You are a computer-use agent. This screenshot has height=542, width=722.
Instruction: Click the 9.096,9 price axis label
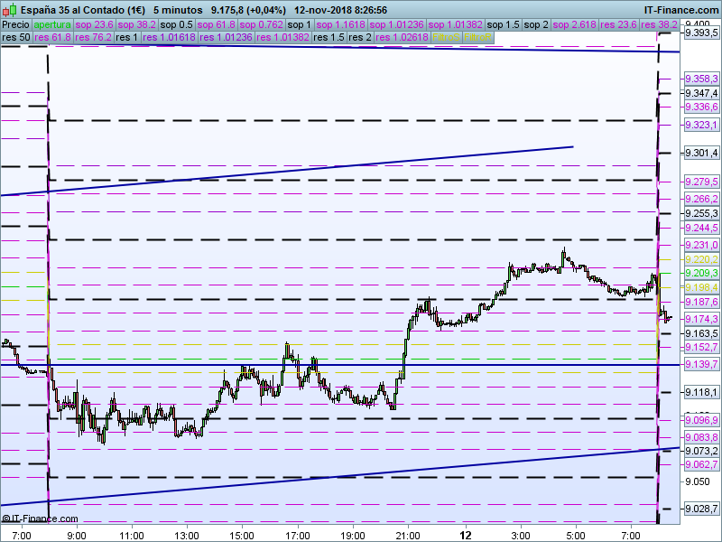tap(701, 420)
